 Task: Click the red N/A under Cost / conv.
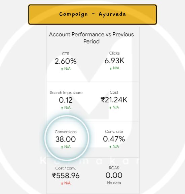tap(68, 183)
